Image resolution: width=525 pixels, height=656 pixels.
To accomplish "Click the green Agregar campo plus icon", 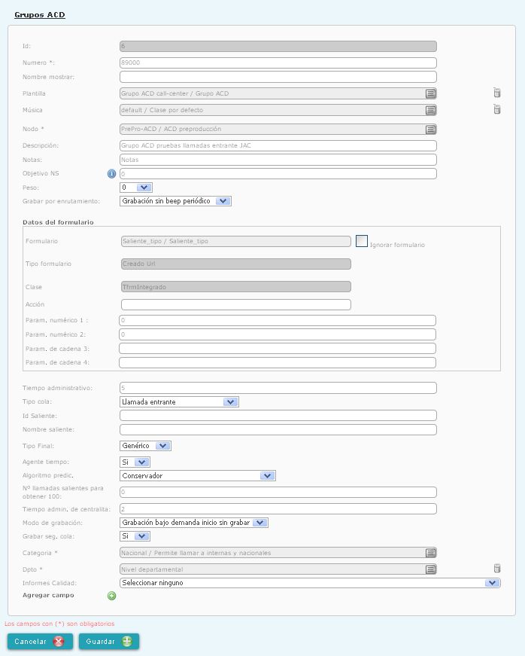I will (x=111, y=596).
